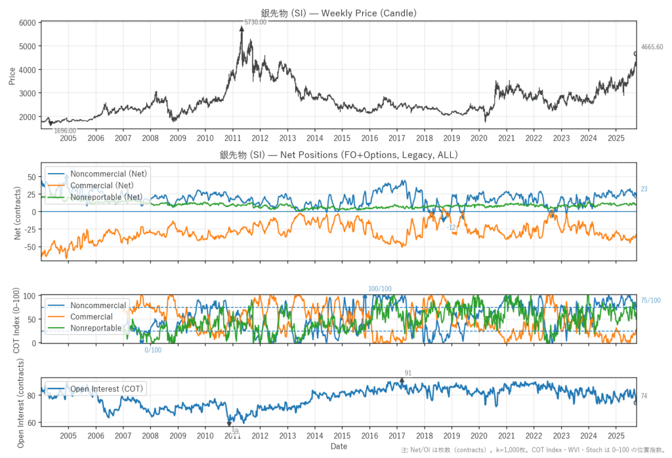Viewport: 672px width, 458px height.
Task: Click the 75/100 latest COT Index label
Action: tap(650, 301)
